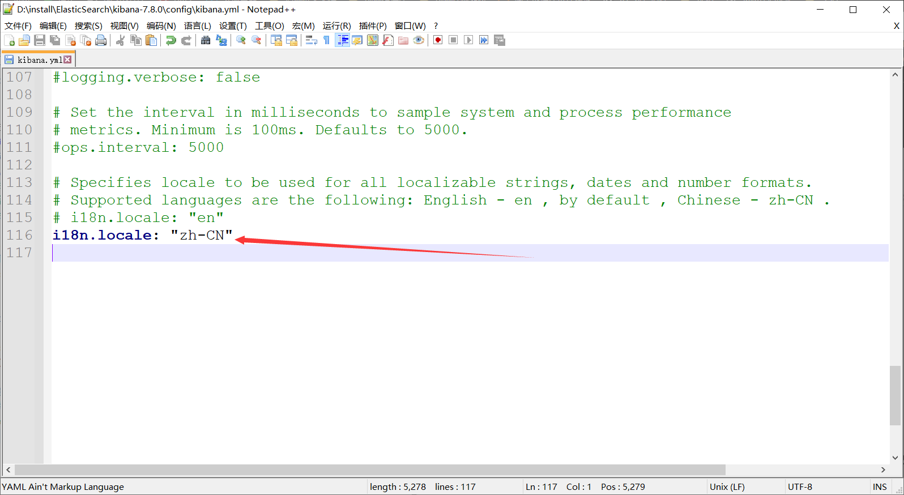Toggle the indent guide button

(342, 40)
